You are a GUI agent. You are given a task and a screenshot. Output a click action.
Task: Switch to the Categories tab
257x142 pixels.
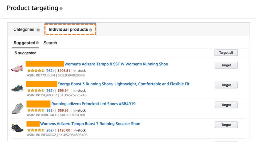click(x=24, y=30)
